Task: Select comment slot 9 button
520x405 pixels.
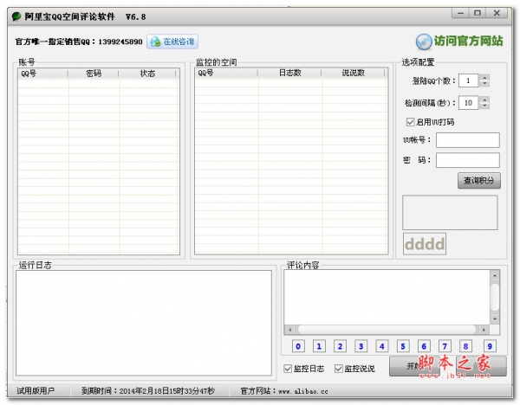Action: 490,346
